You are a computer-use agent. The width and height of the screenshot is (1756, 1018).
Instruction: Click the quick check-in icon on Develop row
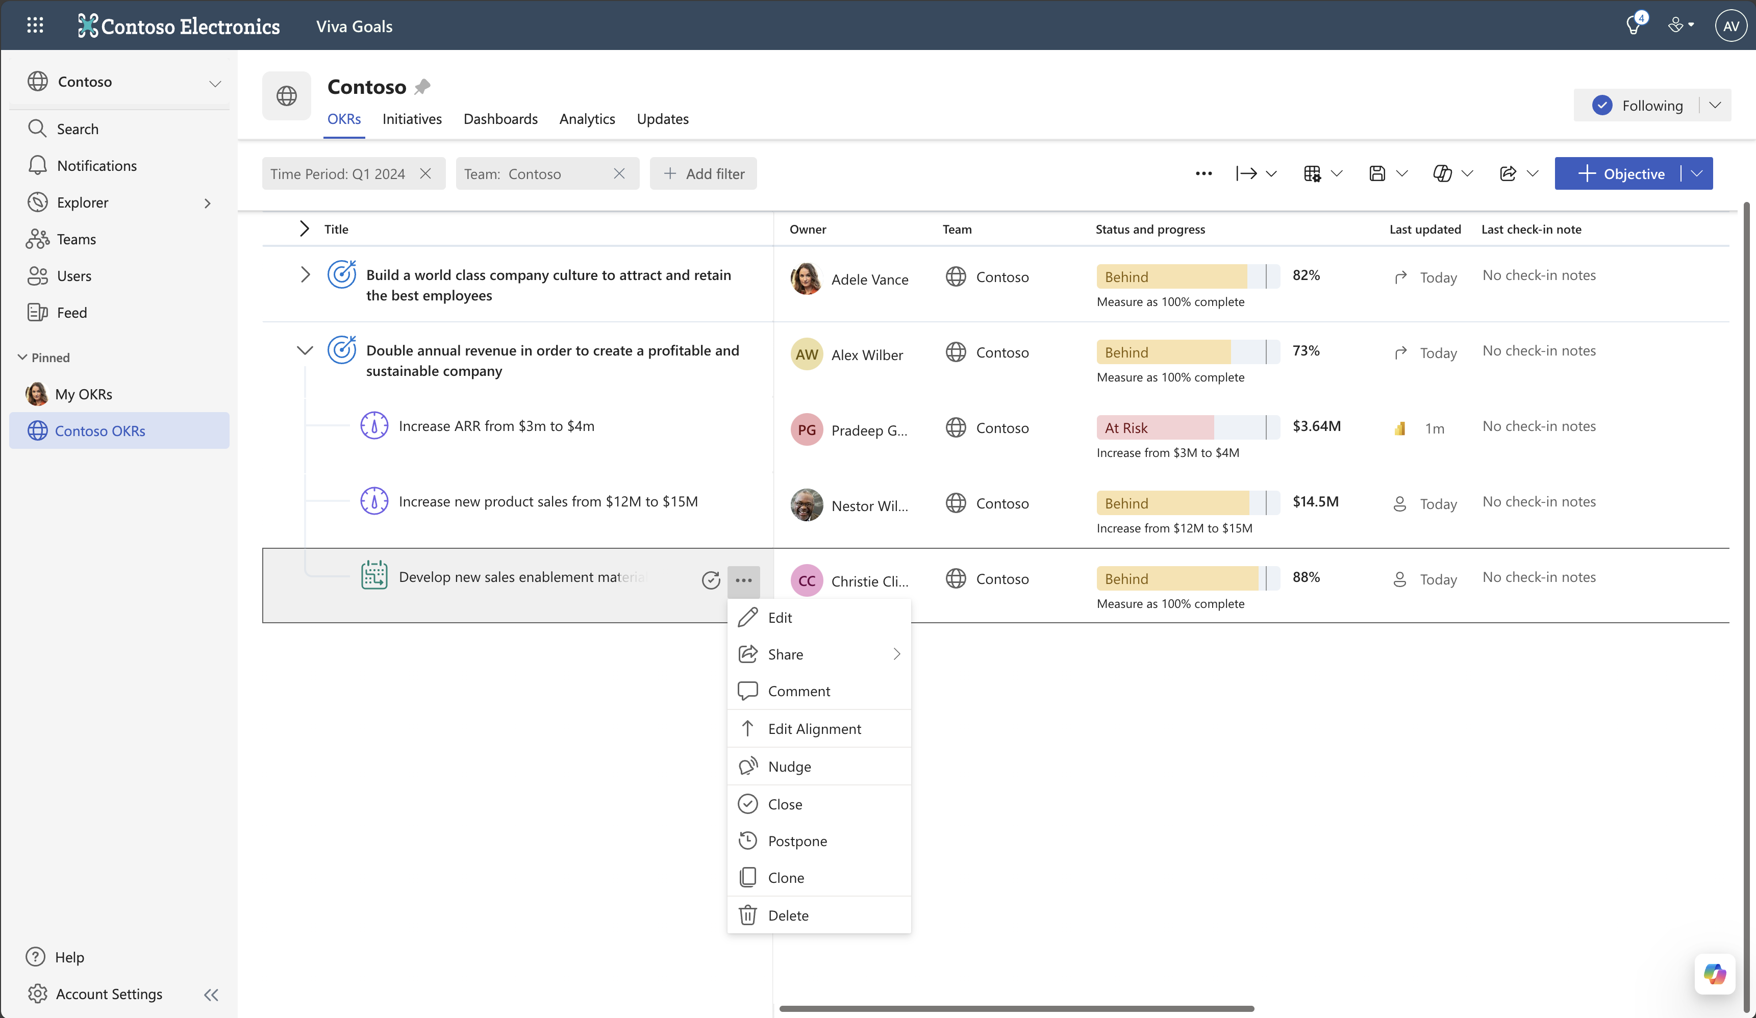711,580
